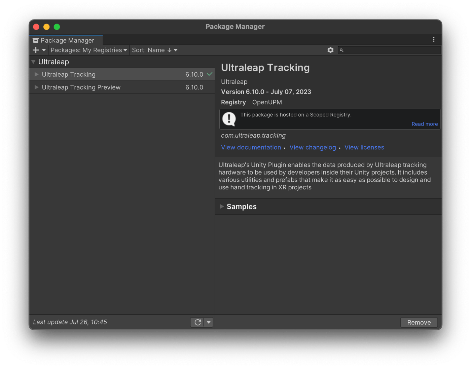This screenshot has height=368, width=471.
Task: Collapse the Ultraleap group
Action: point(33,62)
